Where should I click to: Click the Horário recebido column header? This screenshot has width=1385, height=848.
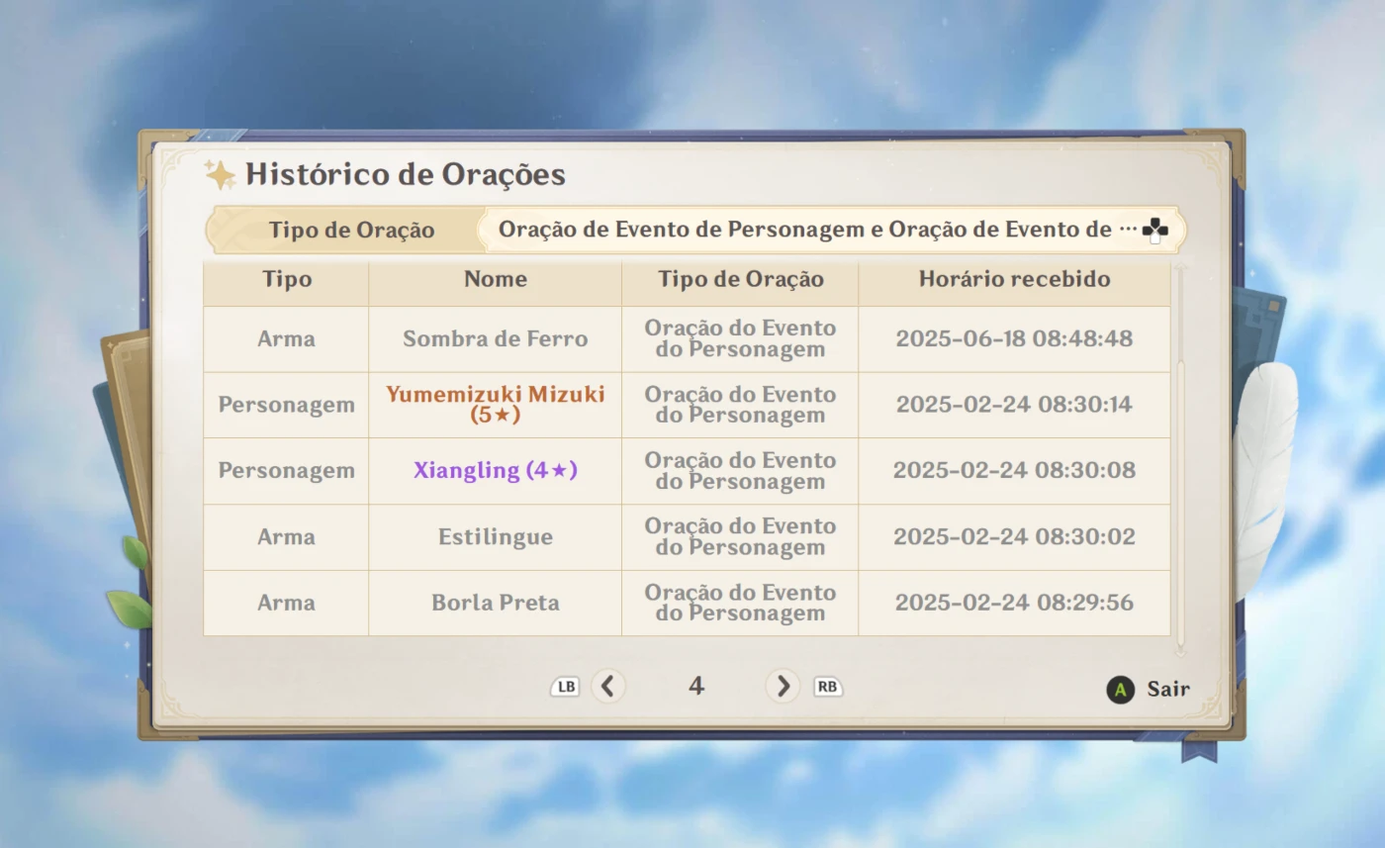pyautogui.click(x=1014, y=279)
